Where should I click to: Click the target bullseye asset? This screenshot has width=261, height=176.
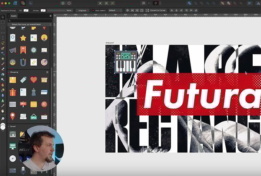(44, 62)
